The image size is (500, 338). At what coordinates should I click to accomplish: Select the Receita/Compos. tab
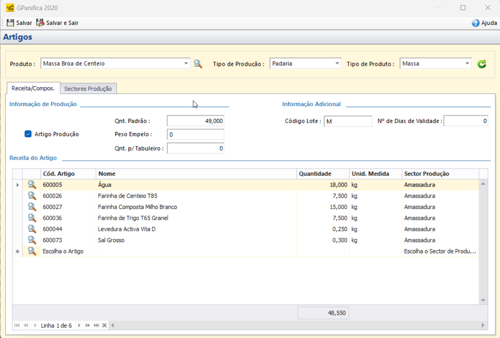pos(33,88)
